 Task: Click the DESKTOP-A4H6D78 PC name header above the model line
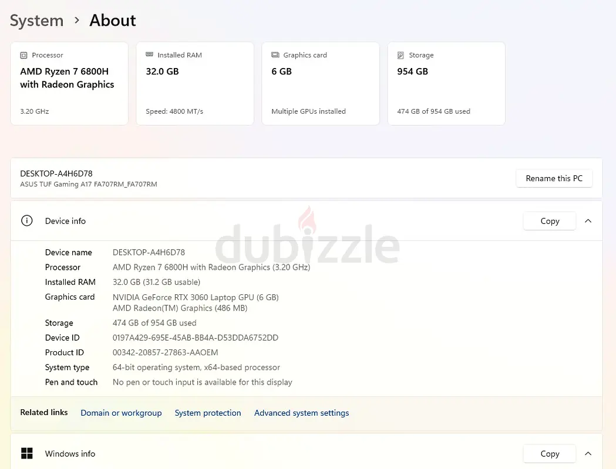pyautogui.click(x=56, y=174)
